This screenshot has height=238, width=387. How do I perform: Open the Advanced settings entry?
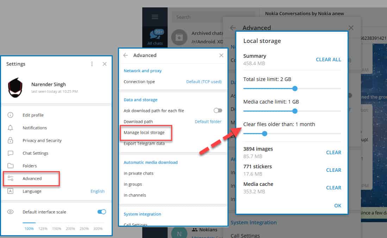coord(32,178)
